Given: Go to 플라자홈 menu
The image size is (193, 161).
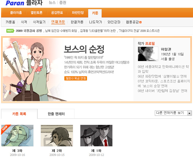Looking at the screenshot, I should point(16,13).
